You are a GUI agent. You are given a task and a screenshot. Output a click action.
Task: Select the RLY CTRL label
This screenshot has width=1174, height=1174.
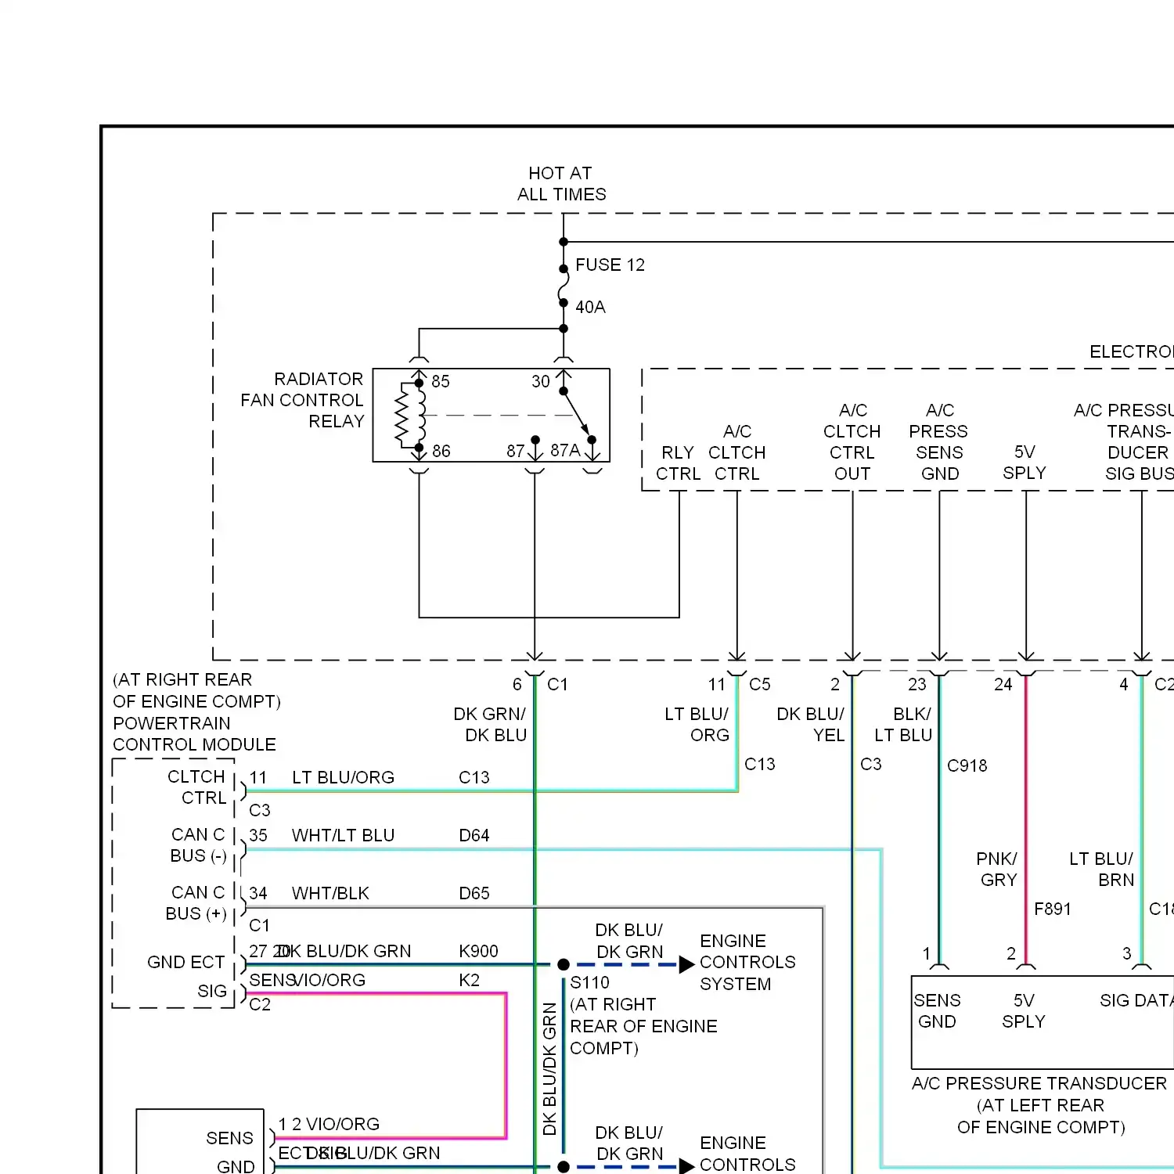678,463
